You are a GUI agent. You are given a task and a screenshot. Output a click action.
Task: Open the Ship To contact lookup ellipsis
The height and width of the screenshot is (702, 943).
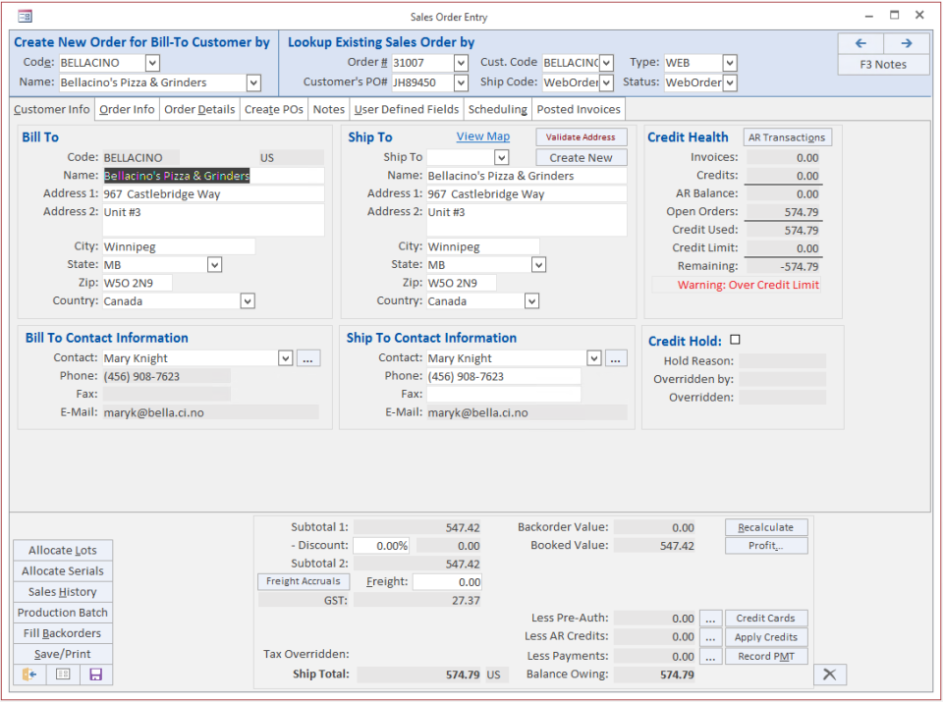point(616,358)
